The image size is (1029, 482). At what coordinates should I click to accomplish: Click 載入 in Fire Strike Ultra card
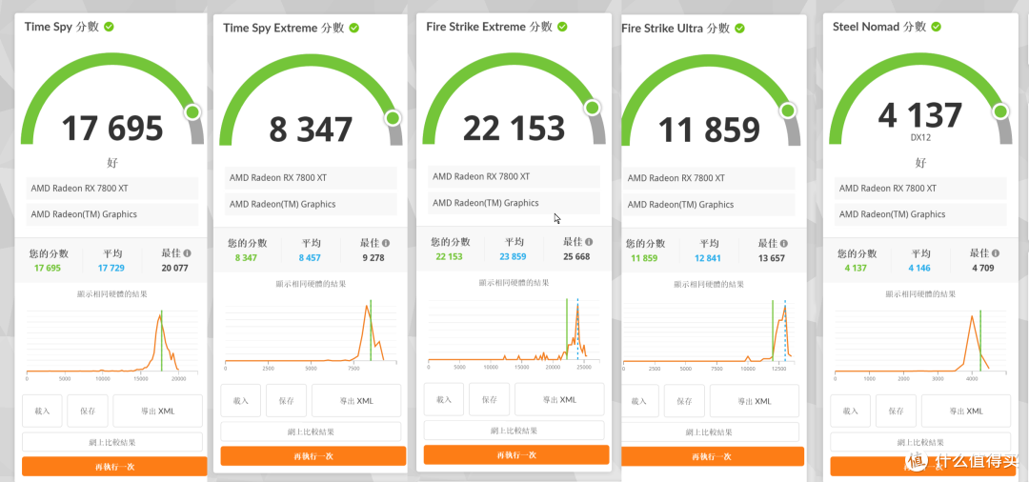[639, 401]
